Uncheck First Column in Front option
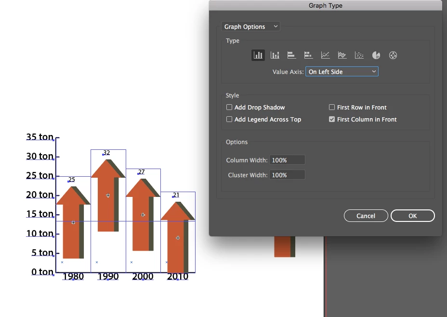Screen dimensions: 447x317 pyautogui.click(x=332, y=119)
